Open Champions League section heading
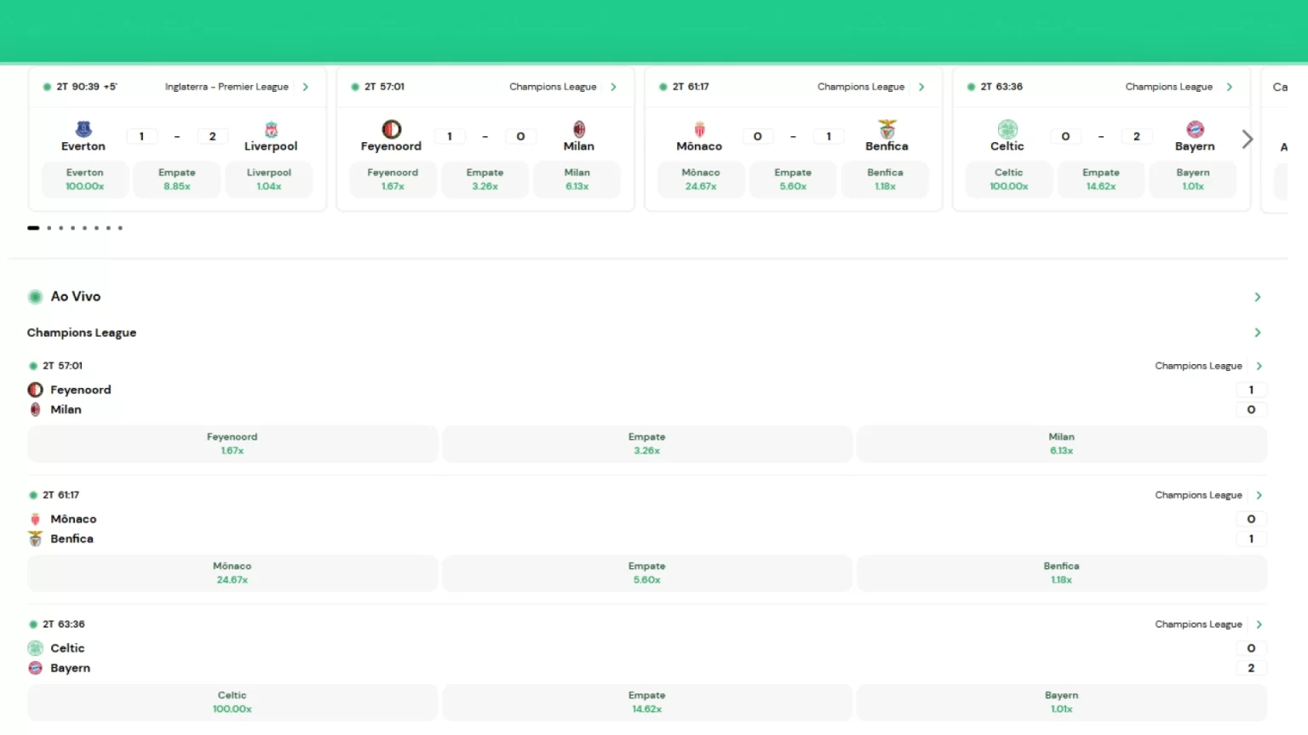This screenshot has width=1308, height=735. point(82,333)
